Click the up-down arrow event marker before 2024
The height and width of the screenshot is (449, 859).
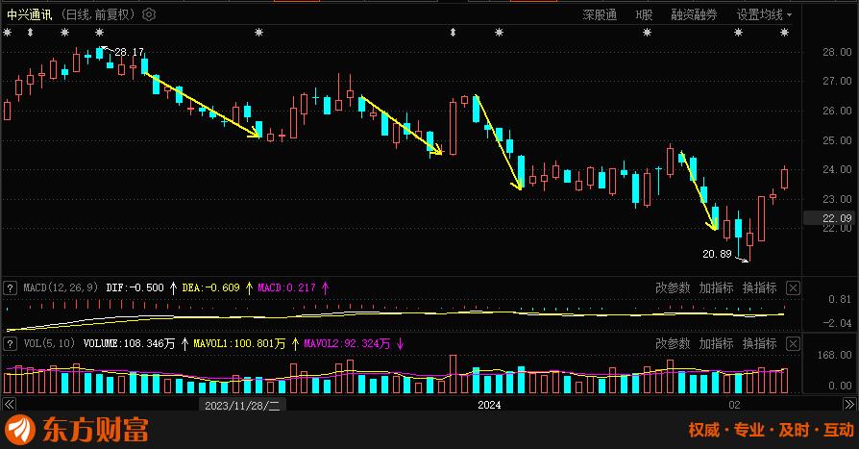tap(453, 33)
